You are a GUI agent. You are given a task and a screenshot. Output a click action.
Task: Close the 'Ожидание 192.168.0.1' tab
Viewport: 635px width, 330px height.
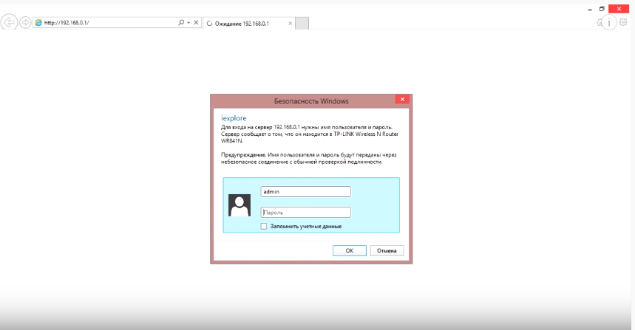click(x=289, y=24)
